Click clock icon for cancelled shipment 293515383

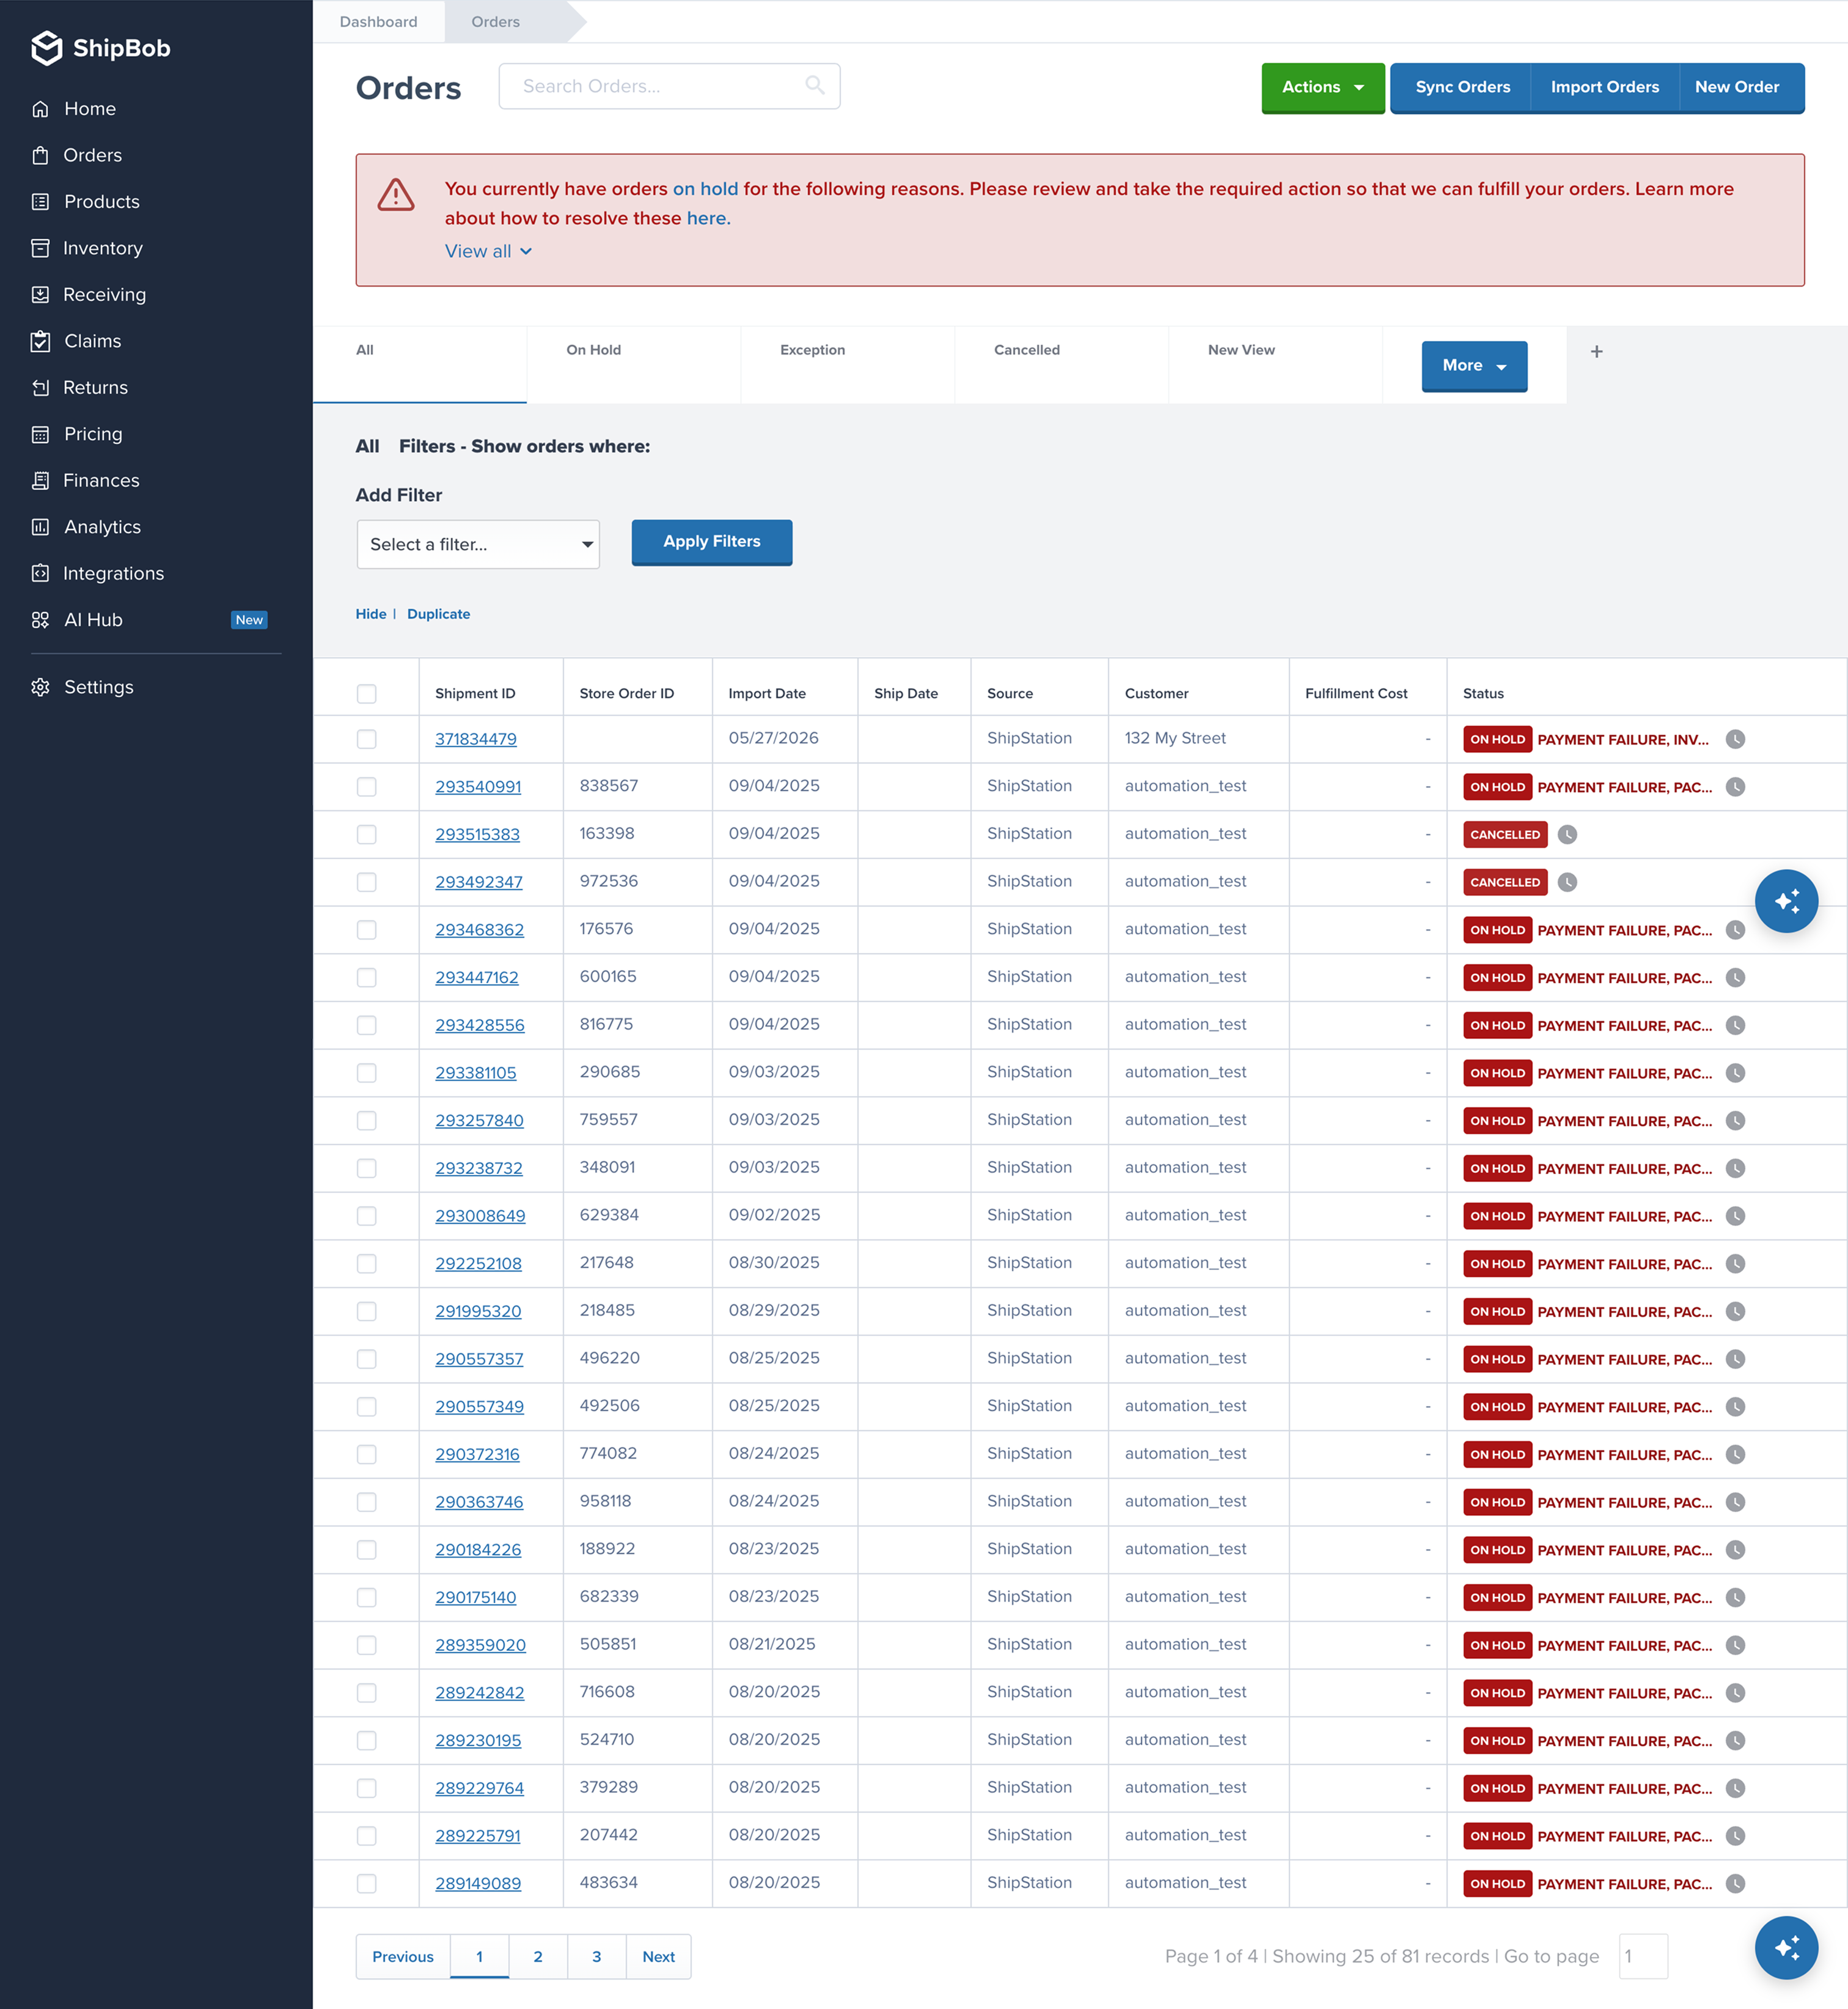[x=1567, y=835]
